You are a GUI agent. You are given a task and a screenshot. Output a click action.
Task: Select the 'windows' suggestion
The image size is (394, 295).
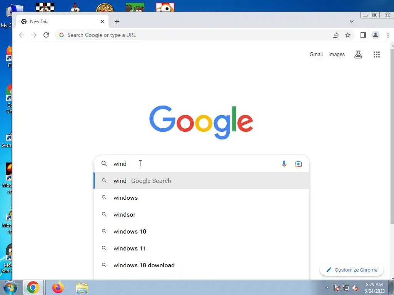click(x=201, y=198)
